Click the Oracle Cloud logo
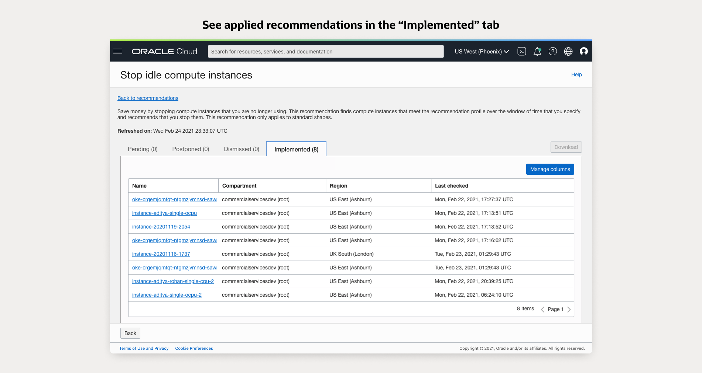 click(x=164, y=51)
